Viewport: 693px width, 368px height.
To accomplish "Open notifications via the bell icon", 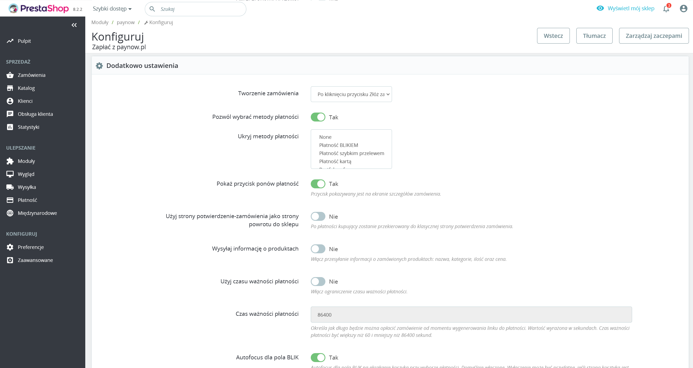I will point(666,8).
